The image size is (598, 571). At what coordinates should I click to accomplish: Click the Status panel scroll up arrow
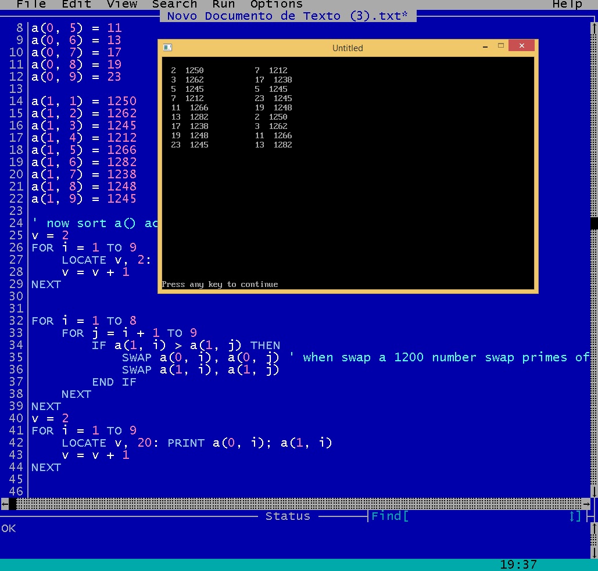[x=594, y=528]
